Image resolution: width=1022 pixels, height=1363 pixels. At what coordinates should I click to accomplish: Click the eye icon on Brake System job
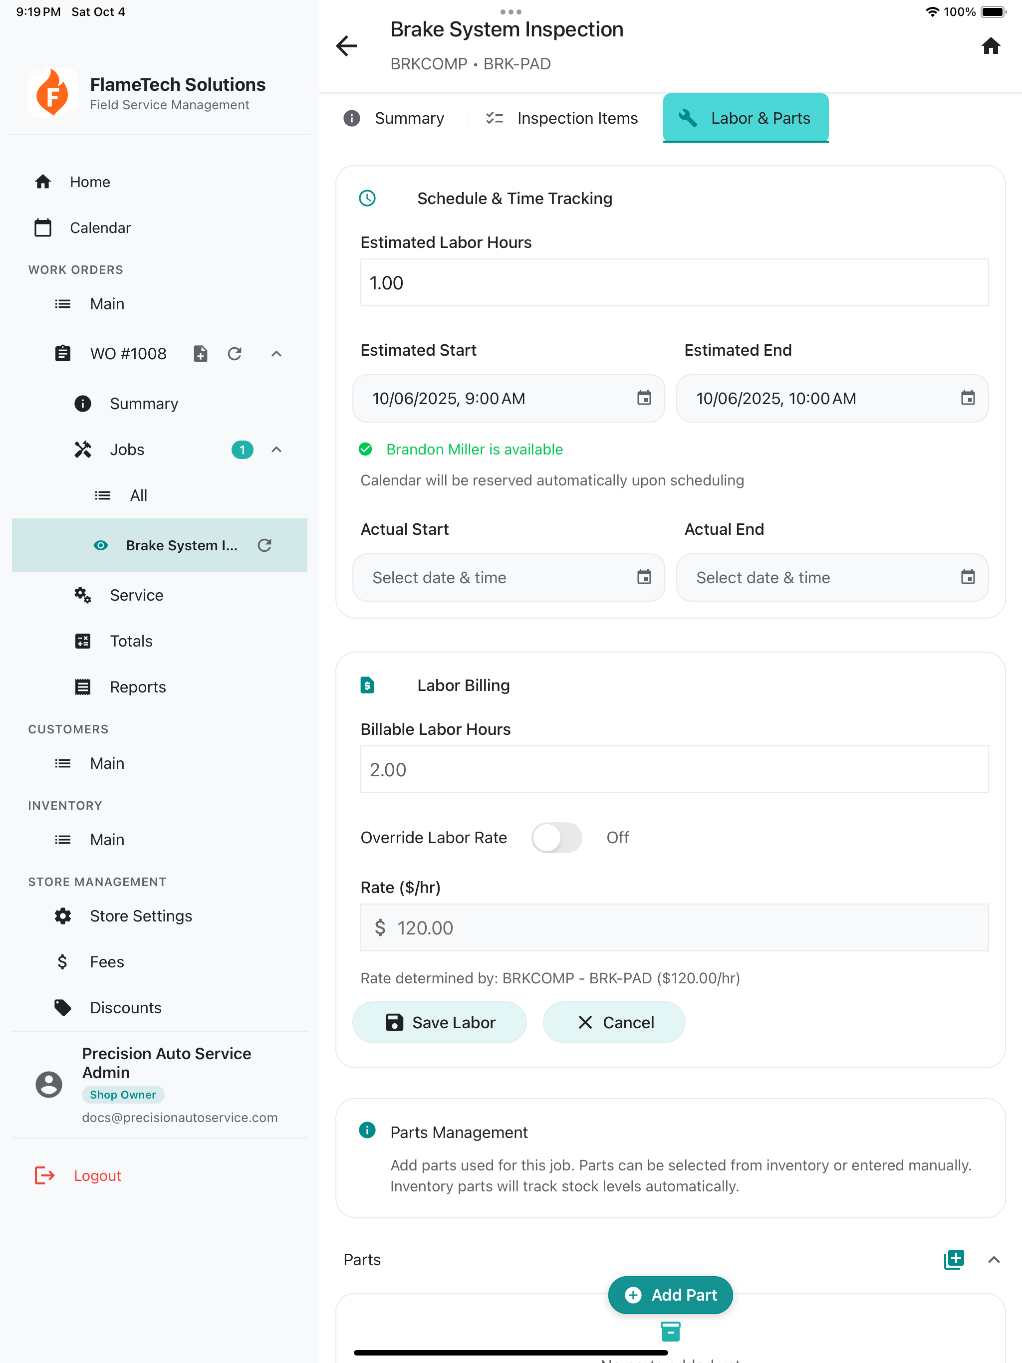100,545
